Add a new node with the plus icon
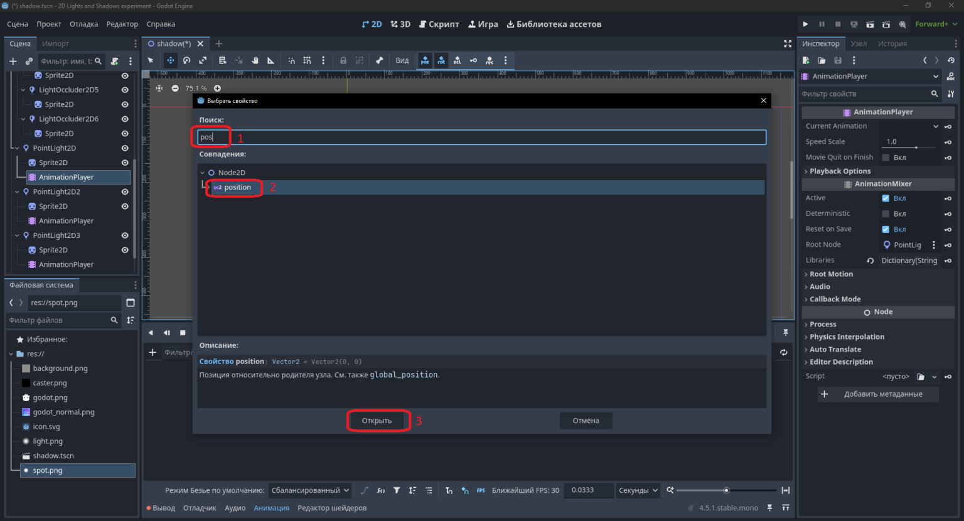This screenshot has height=521, width=964. [x=13, y=61]
